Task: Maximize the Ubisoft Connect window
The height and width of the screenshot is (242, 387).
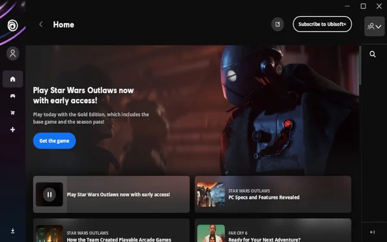Action: [363, 6]
